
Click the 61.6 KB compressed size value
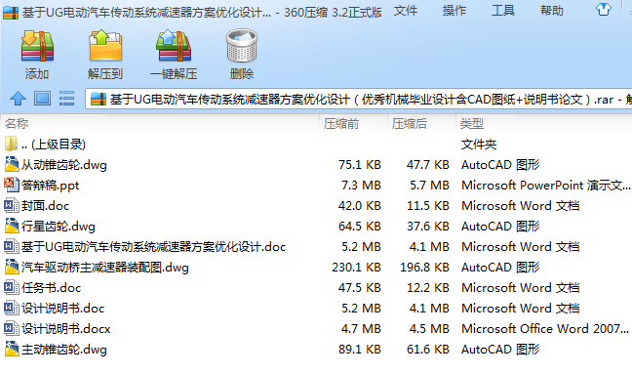coord(427,350)
